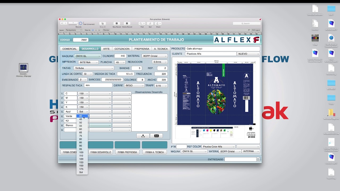
Task: Go to previous record arrow
Action: [62, 23]
